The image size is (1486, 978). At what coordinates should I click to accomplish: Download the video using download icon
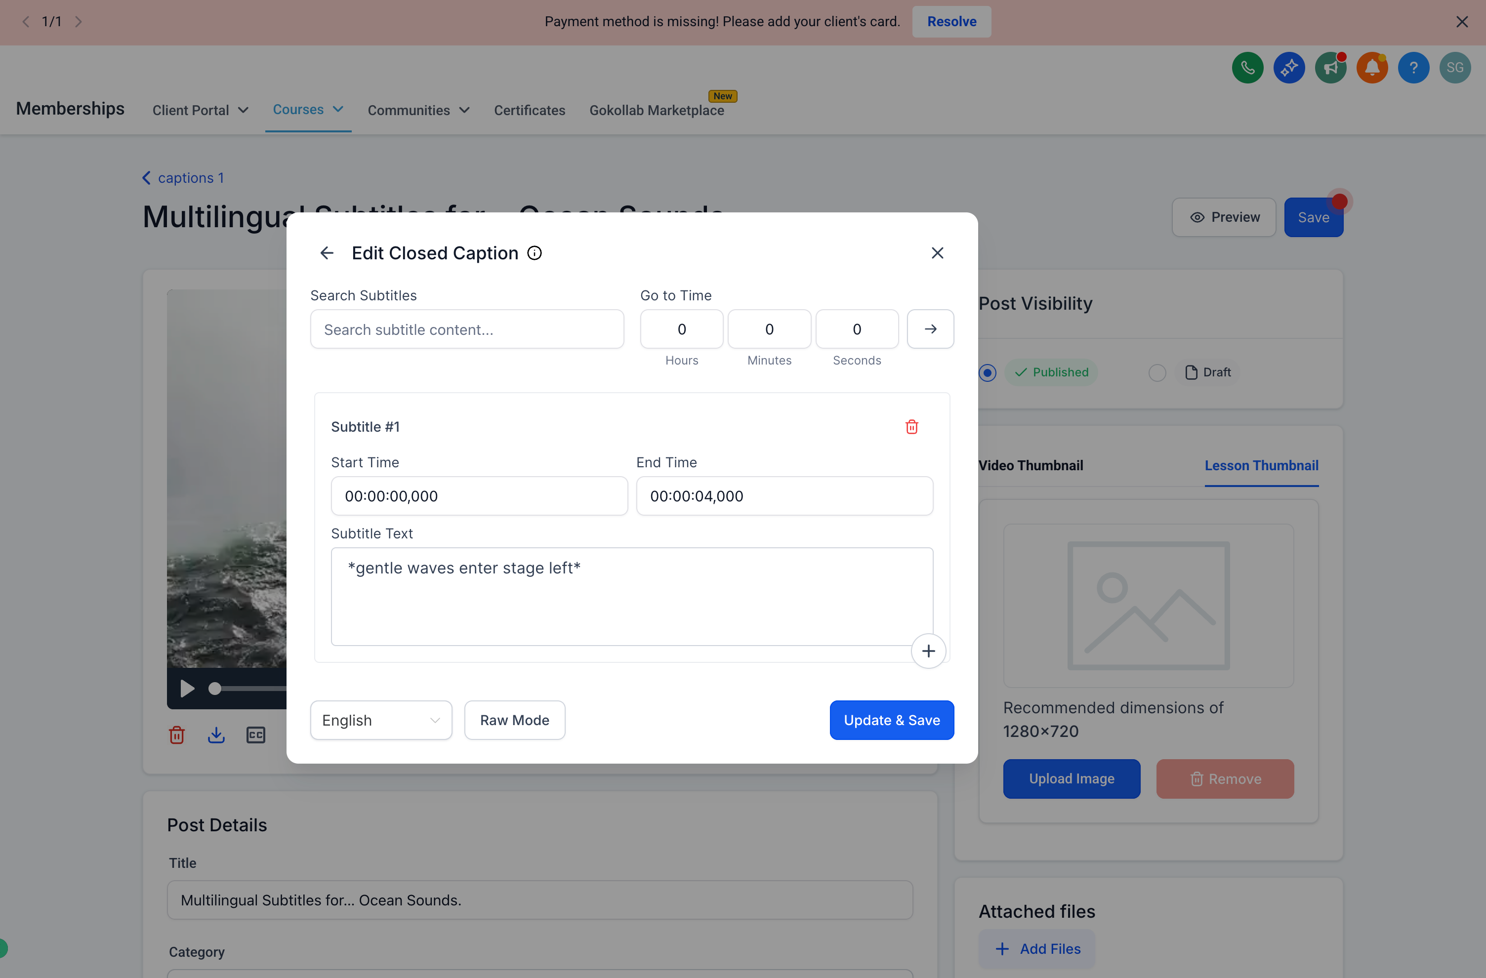(216, 734)
